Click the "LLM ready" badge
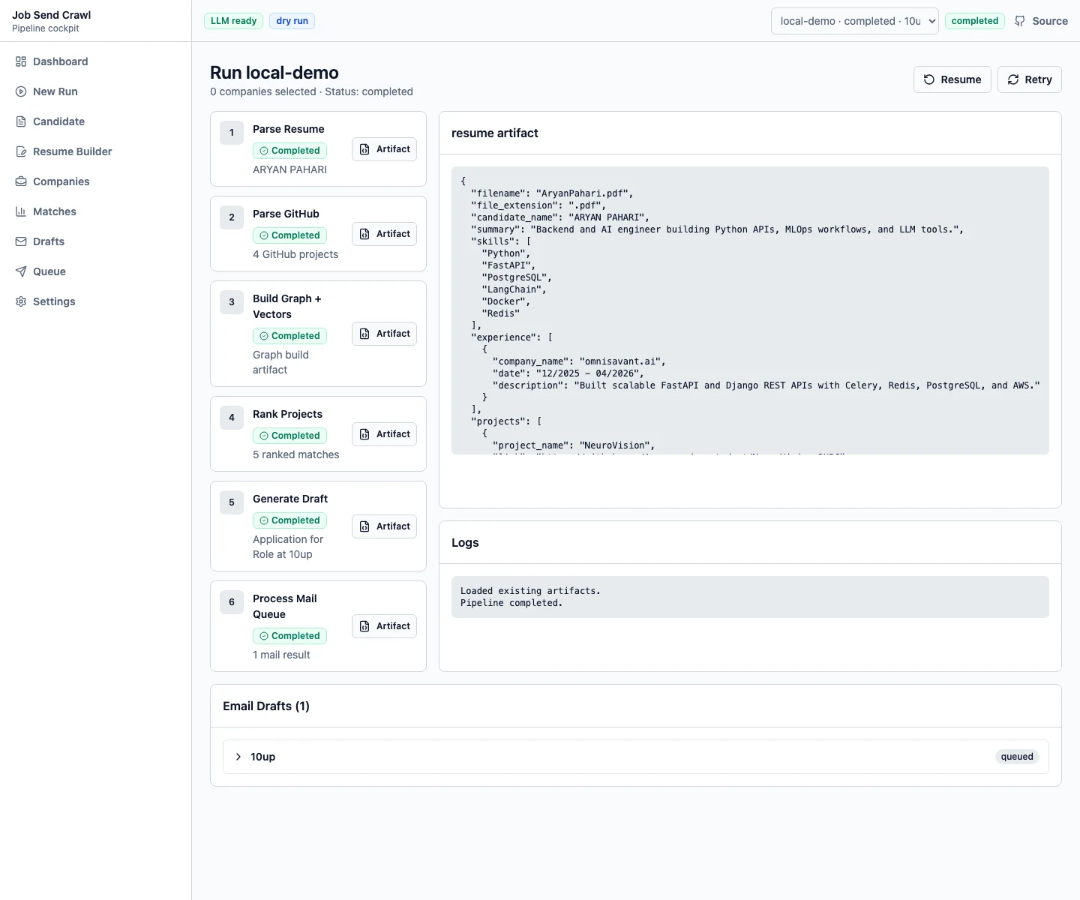The height and width of the screenshot is (900, 1080). [x=233, y=21]
